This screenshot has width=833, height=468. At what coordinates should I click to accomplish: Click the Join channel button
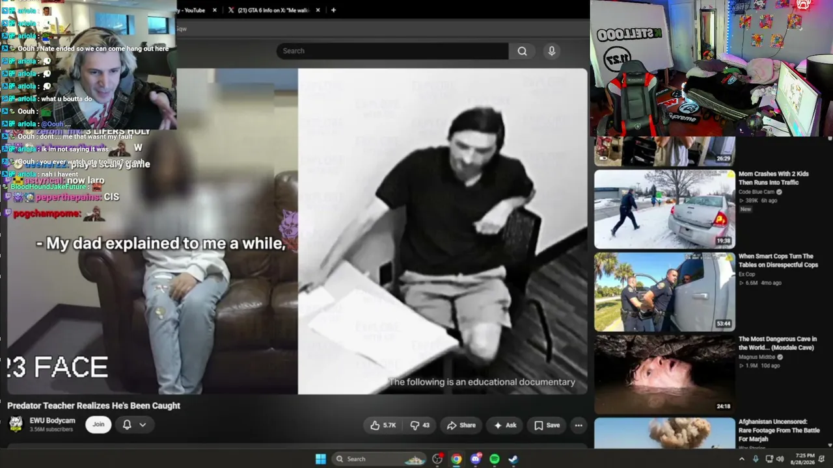point(98,424)
